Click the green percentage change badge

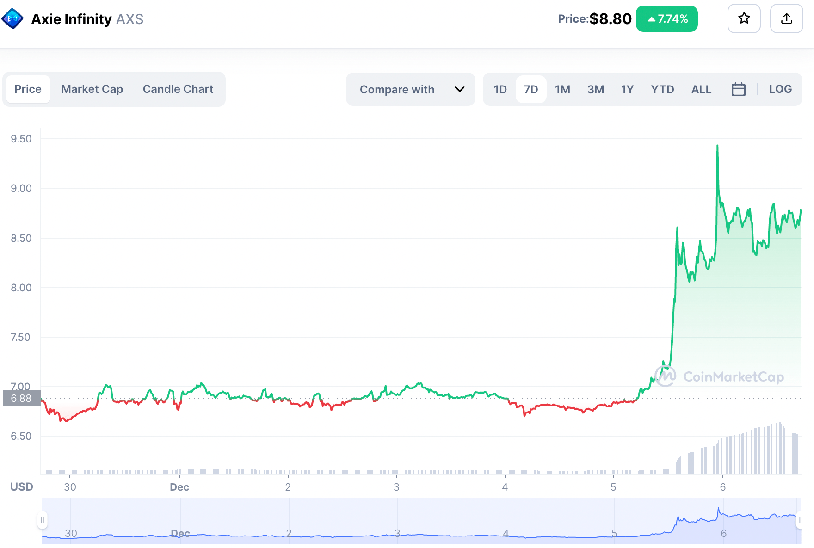[x=666, y=18]
